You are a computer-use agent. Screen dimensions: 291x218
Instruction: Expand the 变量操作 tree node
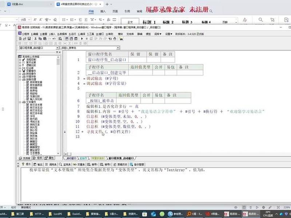pos(20,71)
